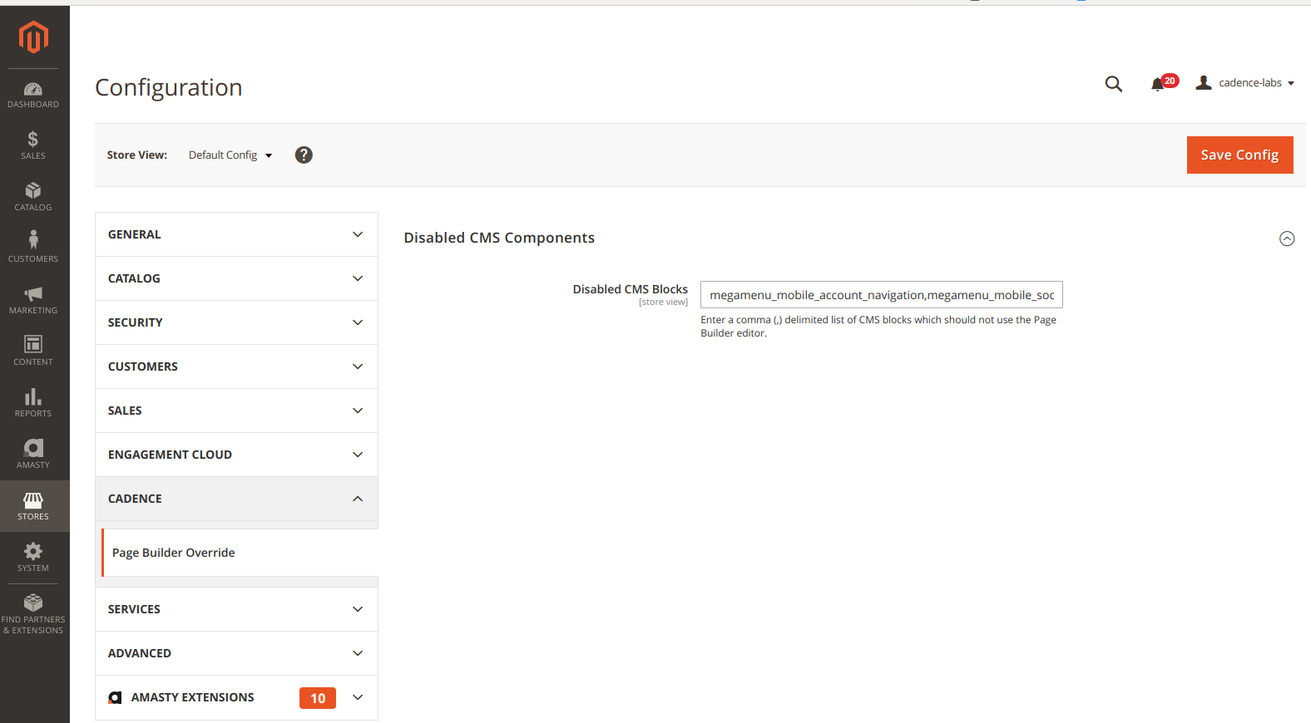Screen dimensions: 1311x723
Task: Open the Reports sidebar menu
Action: (x=33, y=403)
